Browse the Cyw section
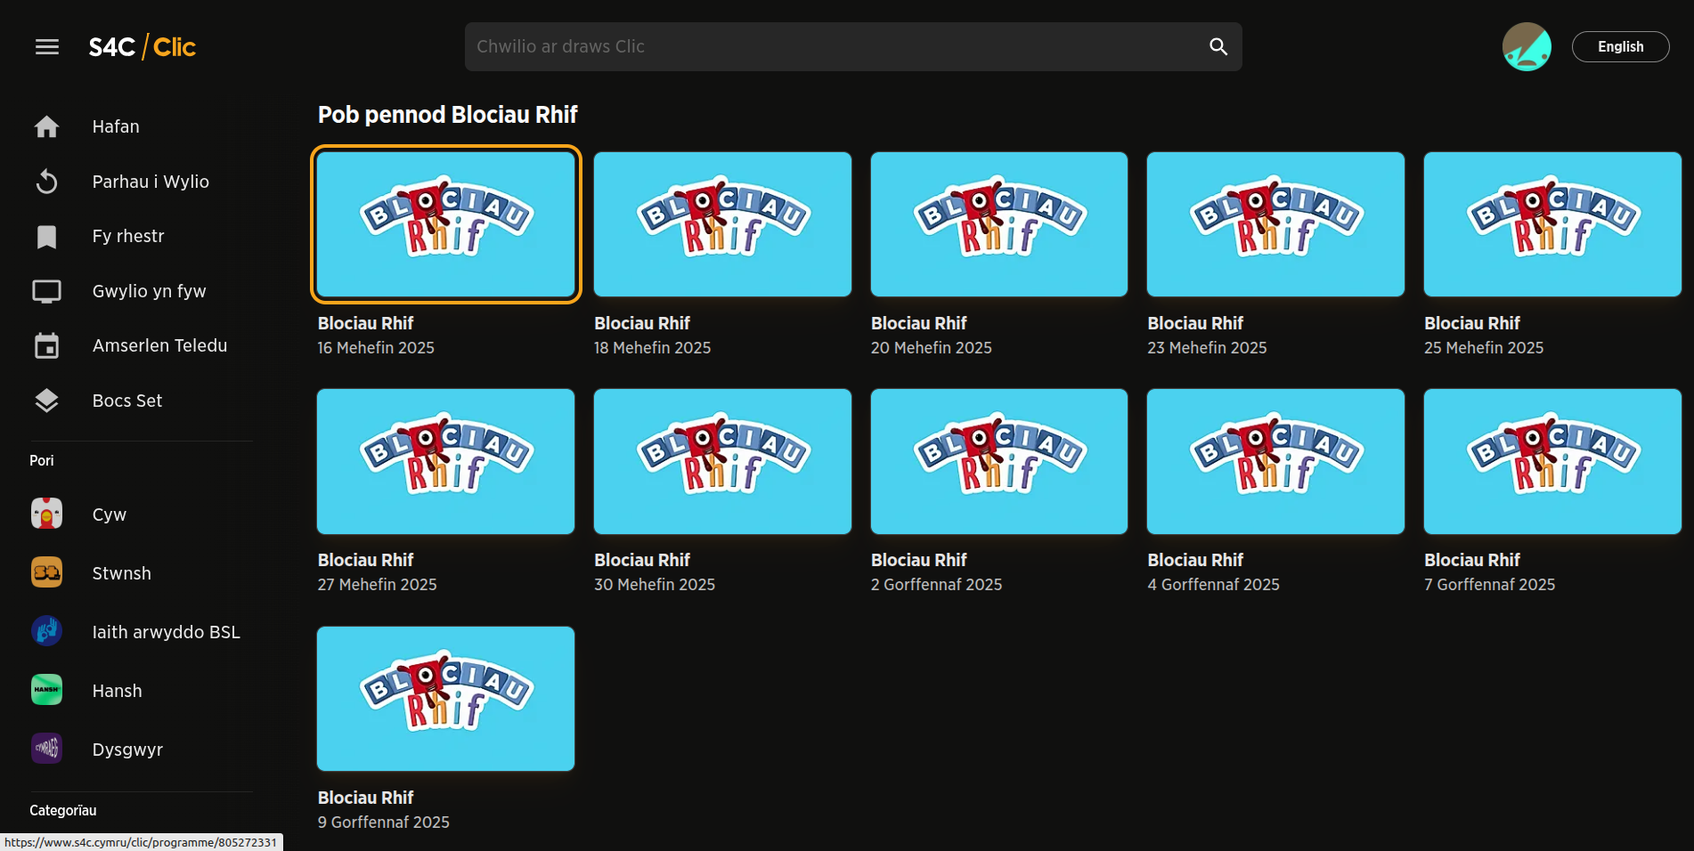This screenshot has height=851, width=1694. [x=110, y=515]
